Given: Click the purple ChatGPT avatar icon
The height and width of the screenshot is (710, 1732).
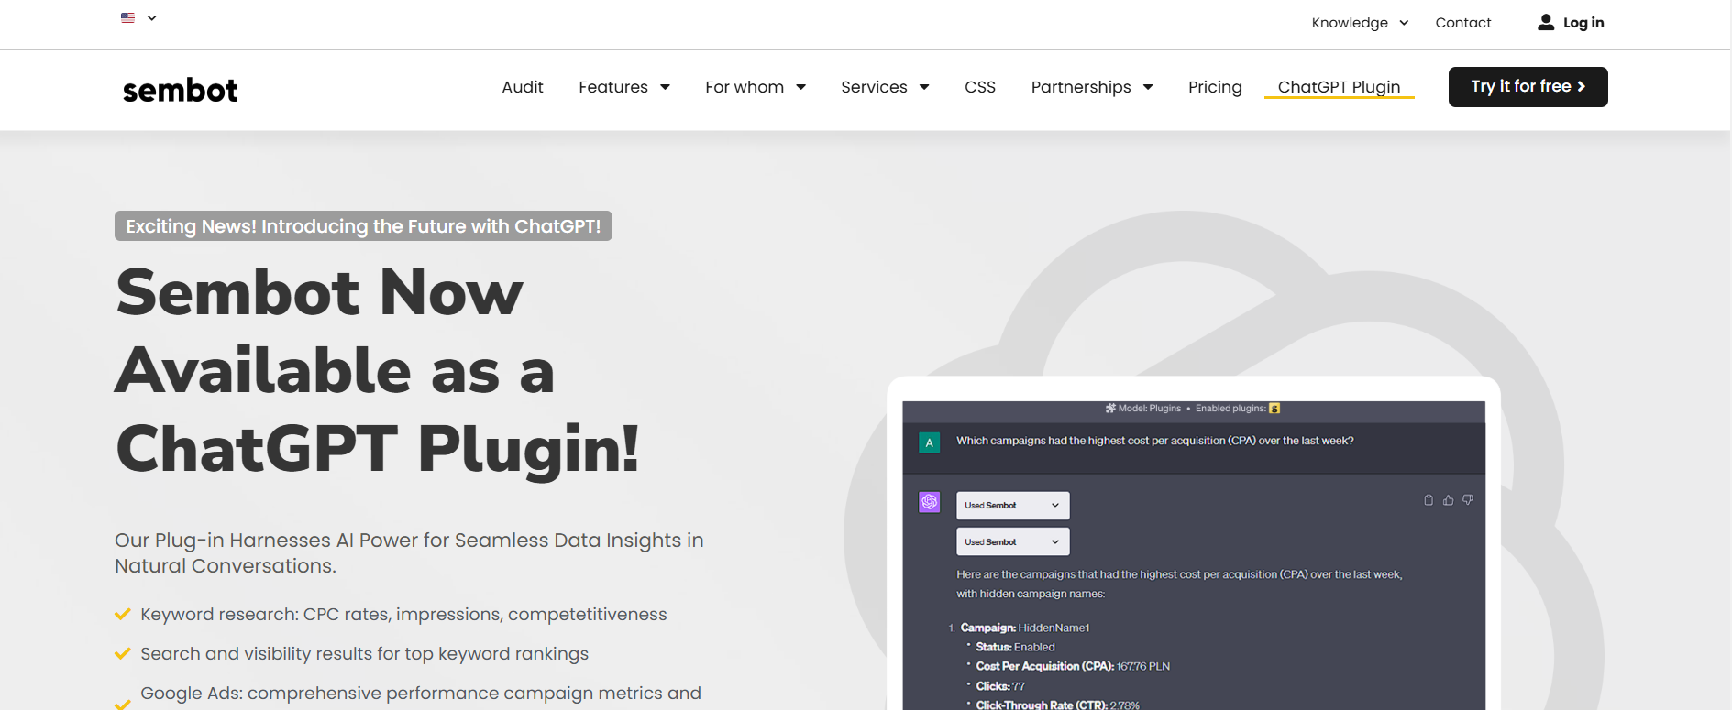Looking at the screenshot, I should (x=929, y=502).
